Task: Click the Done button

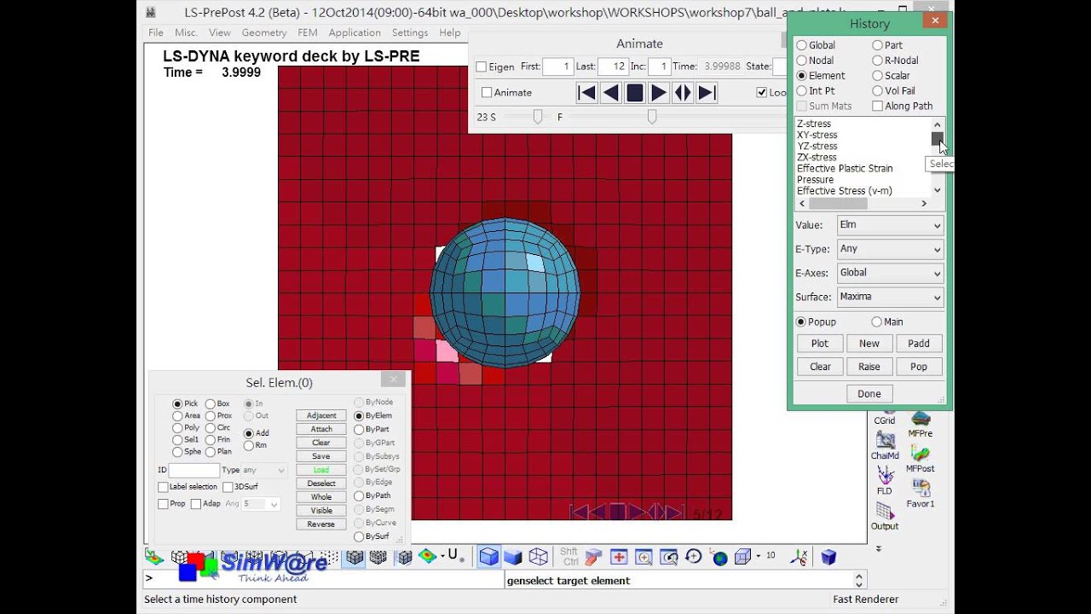Action: 869,394
